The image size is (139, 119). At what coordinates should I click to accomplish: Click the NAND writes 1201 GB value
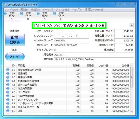click(124, 41)
